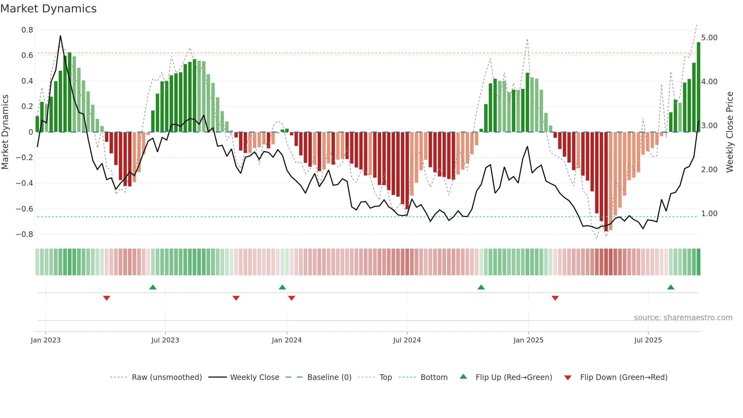Toggle the Baseline (0) legend entry

318,377
